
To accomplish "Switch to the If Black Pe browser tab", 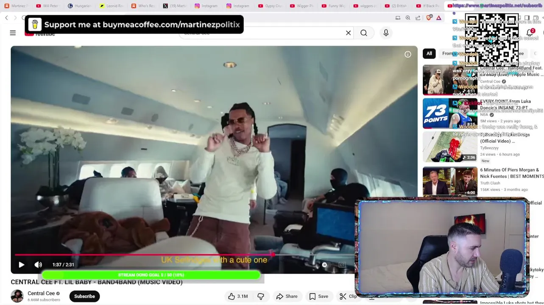I will (428, 6).
